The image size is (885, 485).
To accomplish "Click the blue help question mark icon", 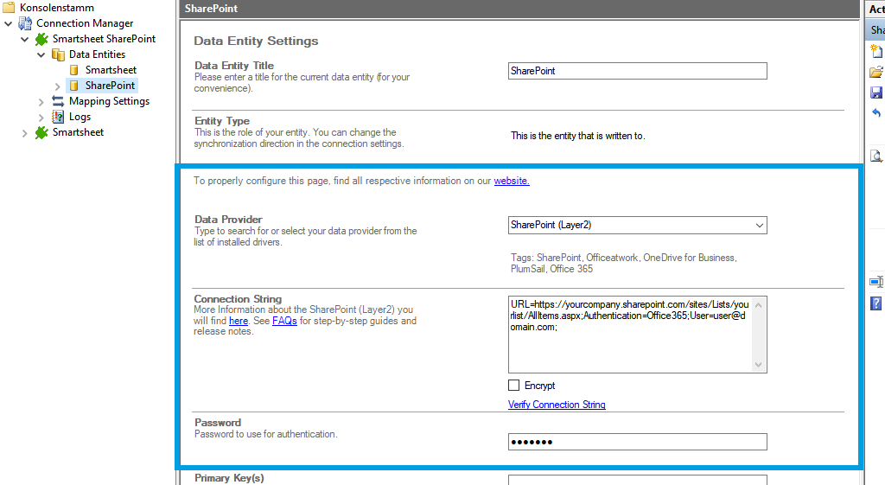I will coord(876,303).
